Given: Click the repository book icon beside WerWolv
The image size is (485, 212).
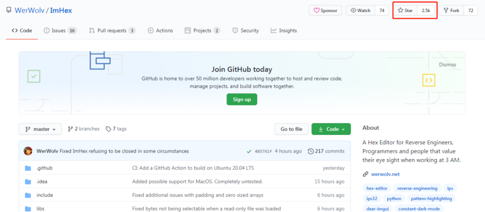Looking at the screenshot, I should (9, 10).
